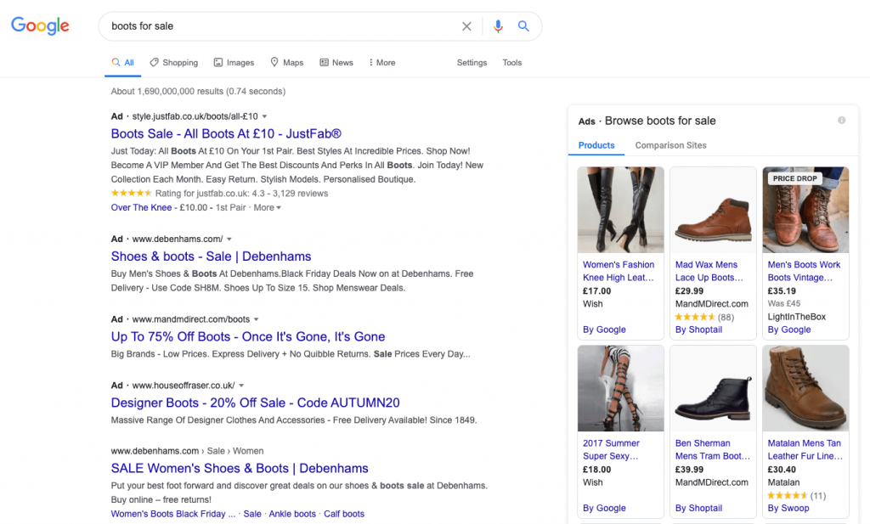The image size is (870, 524).
Task: Select the Products tab in Ads panel
Action: (x=596, y=145)
